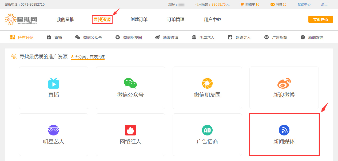338x161 pixels.
Task: Select the 广告招商 category tab label
Action: point(280,38)
